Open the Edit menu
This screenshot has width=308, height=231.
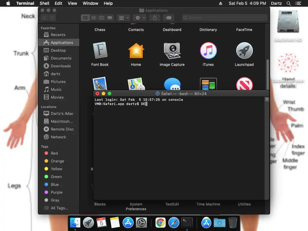pyautogui.click(x=58, y=3)
